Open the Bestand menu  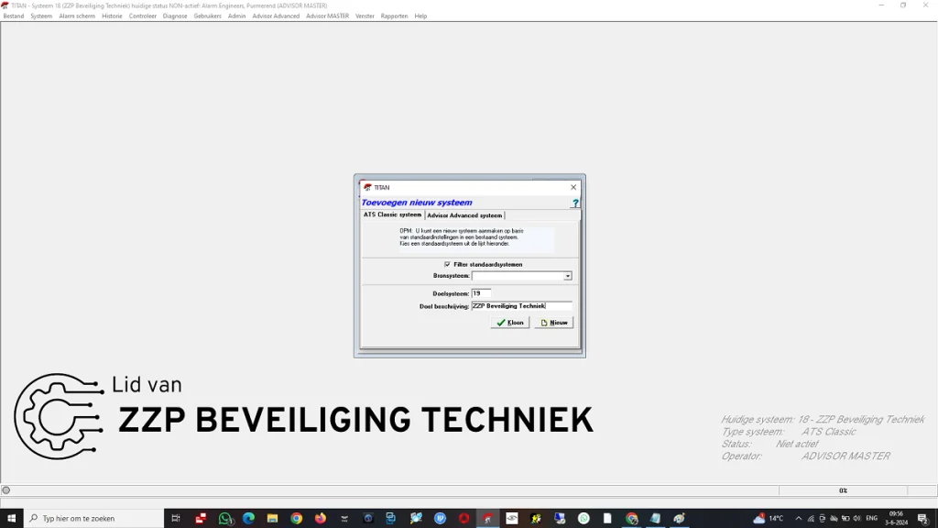coord(14,16)
